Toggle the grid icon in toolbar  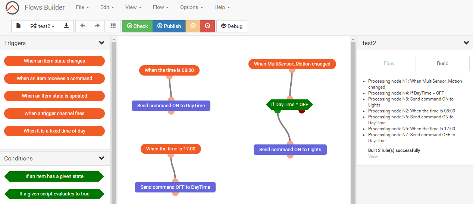click(113, 26)
